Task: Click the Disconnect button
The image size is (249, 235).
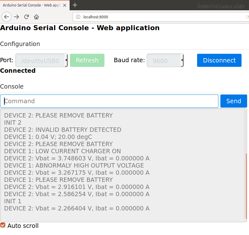Action: [x=219, y=60]
